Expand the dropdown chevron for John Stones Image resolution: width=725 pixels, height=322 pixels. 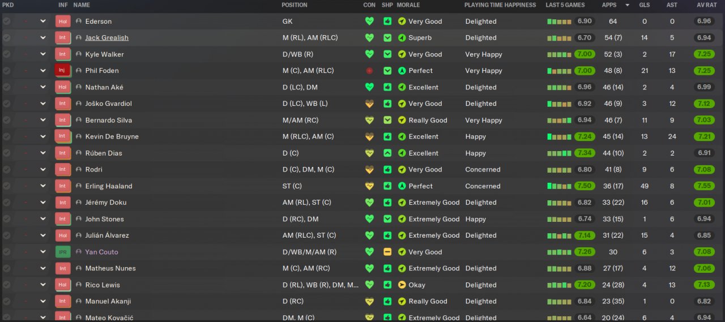43,219
